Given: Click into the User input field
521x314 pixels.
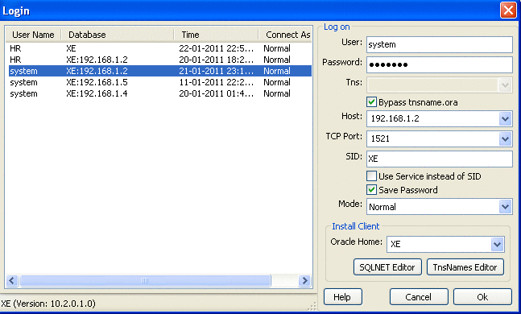Looking at the screenshot, I should coord(439,44).
